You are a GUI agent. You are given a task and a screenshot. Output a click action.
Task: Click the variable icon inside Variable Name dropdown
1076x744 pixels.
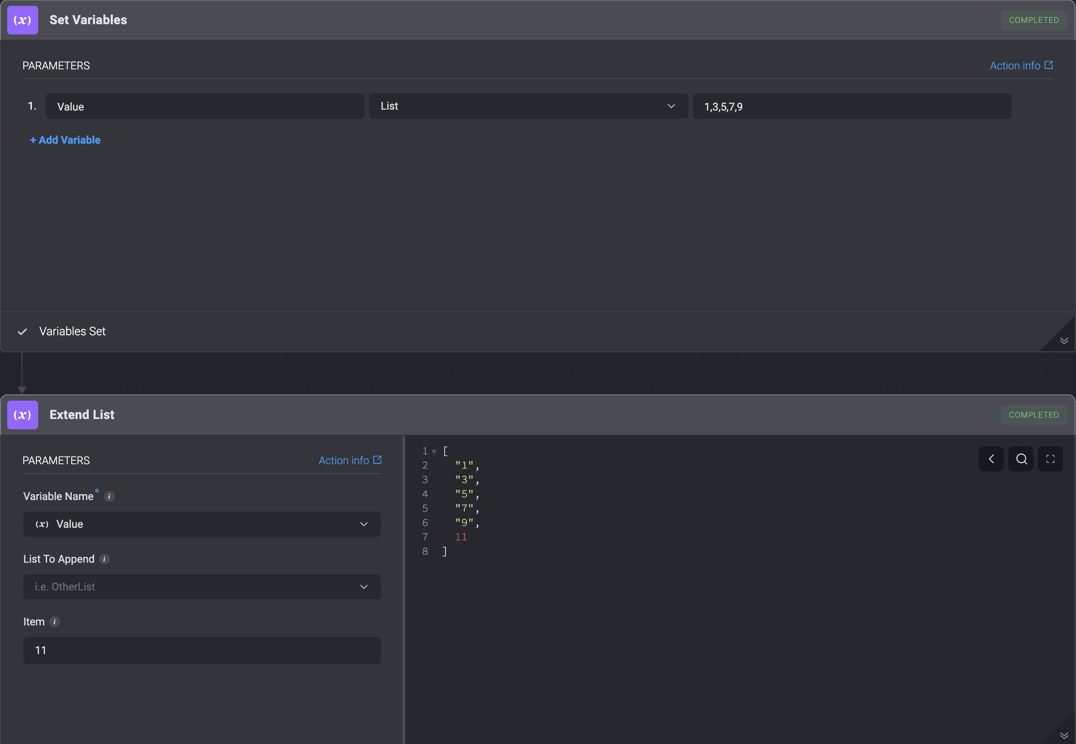(x=42, y=524)
